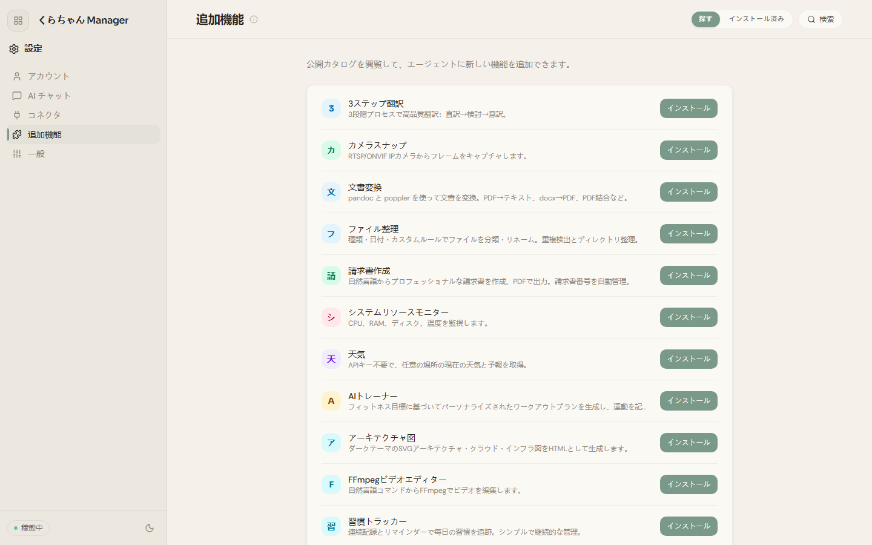Click the 文書変換 skill icon
The height and width of the screenshot is (545, 872).
pyautogui.click(x=331, y=192)
